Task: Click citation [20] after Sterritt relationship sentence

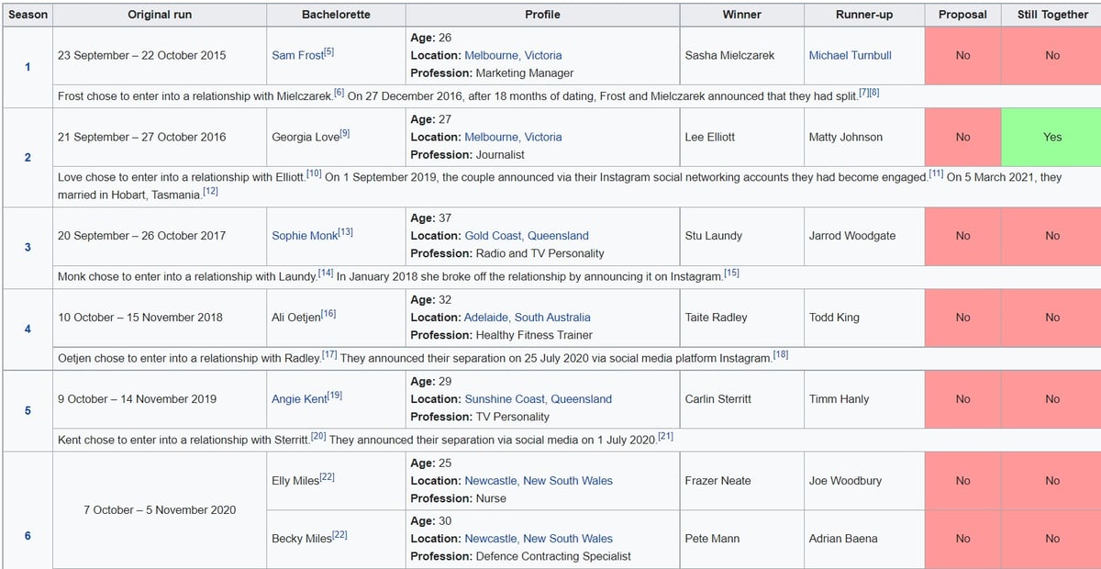Action: 318,436
